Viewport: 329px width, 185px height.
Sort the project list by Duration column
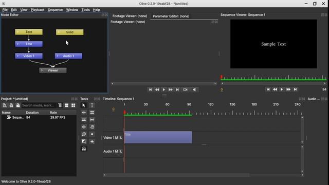(37, 113)
